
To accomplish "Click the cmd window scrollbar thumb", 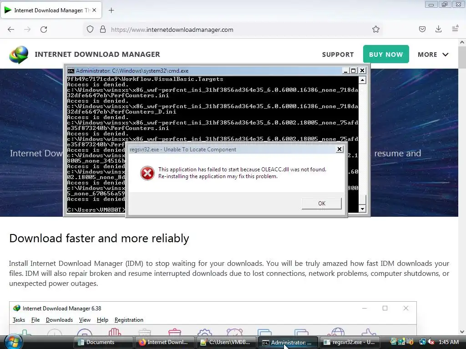I will [x=362, y=200].
